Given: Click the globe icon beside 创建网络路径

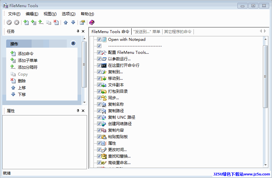Looking at the screenshot, I should (104, 124).
